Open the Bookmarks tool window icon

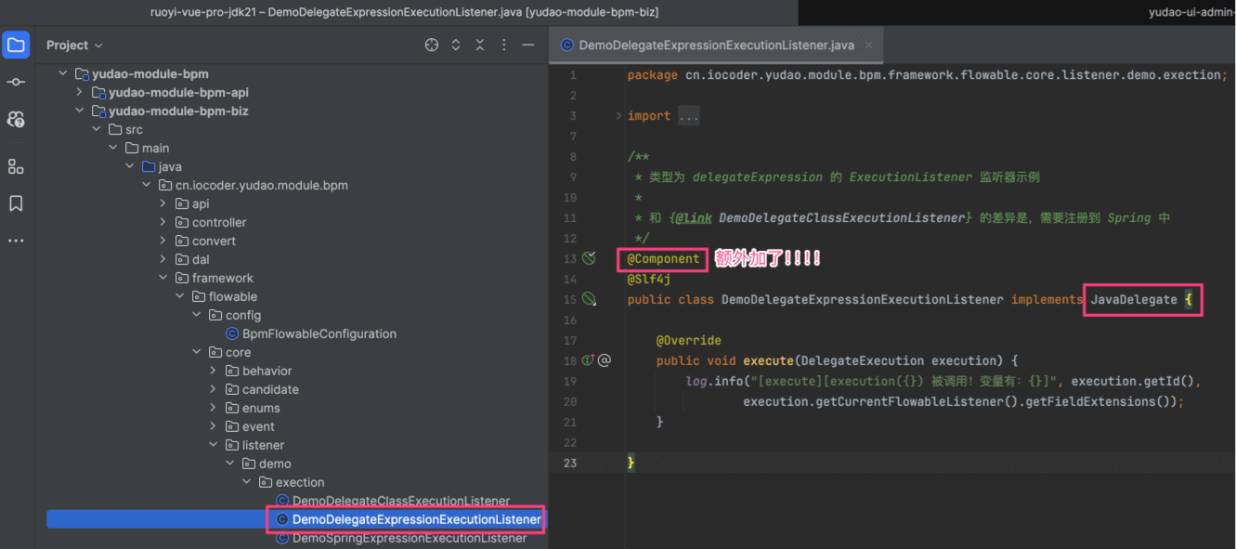click(x=17, y=203)
